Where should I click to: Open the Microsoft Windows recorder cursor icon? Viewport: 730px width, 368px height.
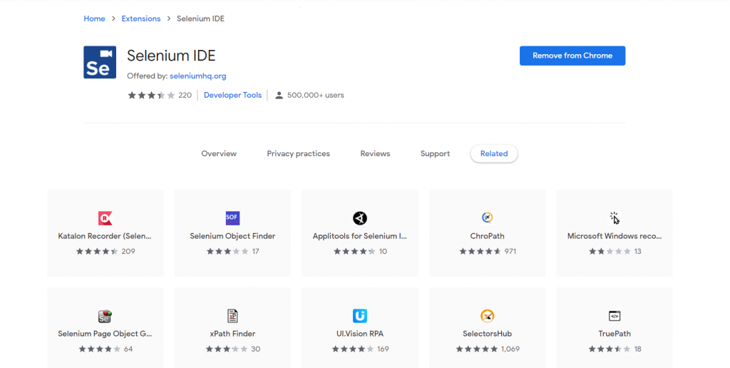(x=615, y=218)
